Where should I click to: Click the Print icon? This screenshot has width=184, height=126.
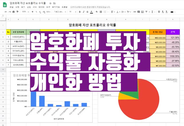[13, 12]
